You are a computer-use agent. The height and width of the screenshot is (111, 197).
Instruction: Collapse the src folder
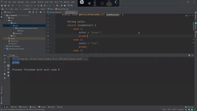pos(7,21)
